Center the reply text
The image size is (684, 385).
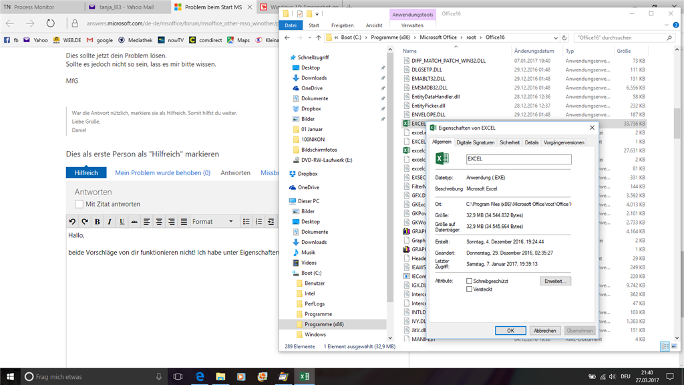159,222
